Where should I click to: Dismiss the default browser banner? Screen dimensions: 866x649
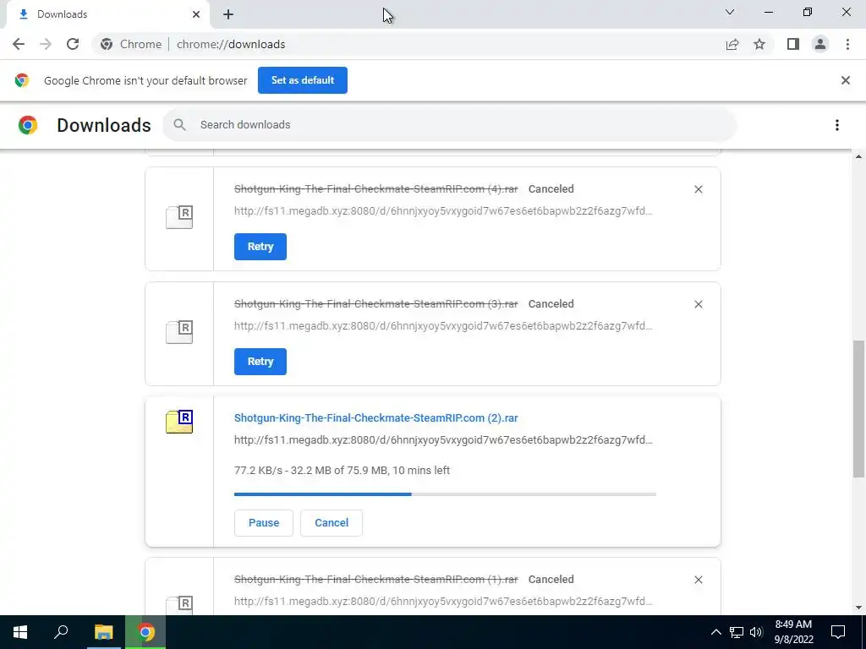pyautogui.click(x=846, y=80)
